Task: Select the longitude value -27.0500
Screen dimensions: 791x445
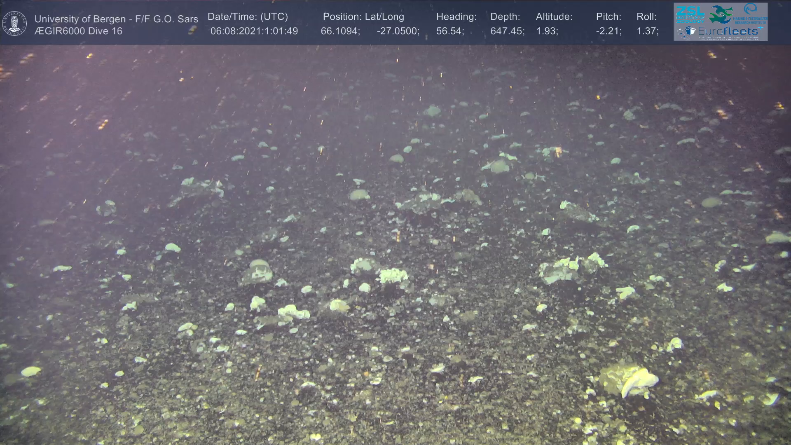Action: [x=398, y=31]
